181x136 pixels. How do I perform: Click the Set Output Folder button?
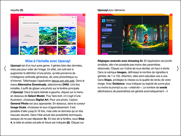(x=107, y=46)
